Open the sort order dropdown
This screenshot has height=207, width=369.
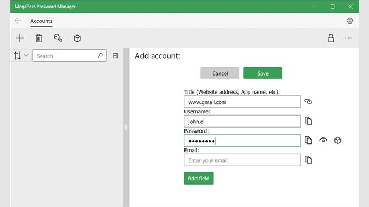pyautogui.click(x=21, y=56)
